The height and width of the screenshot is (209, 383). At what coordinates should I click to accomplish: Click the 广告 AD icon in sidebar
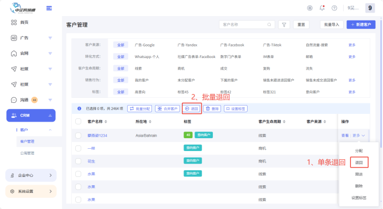(14, 38)
